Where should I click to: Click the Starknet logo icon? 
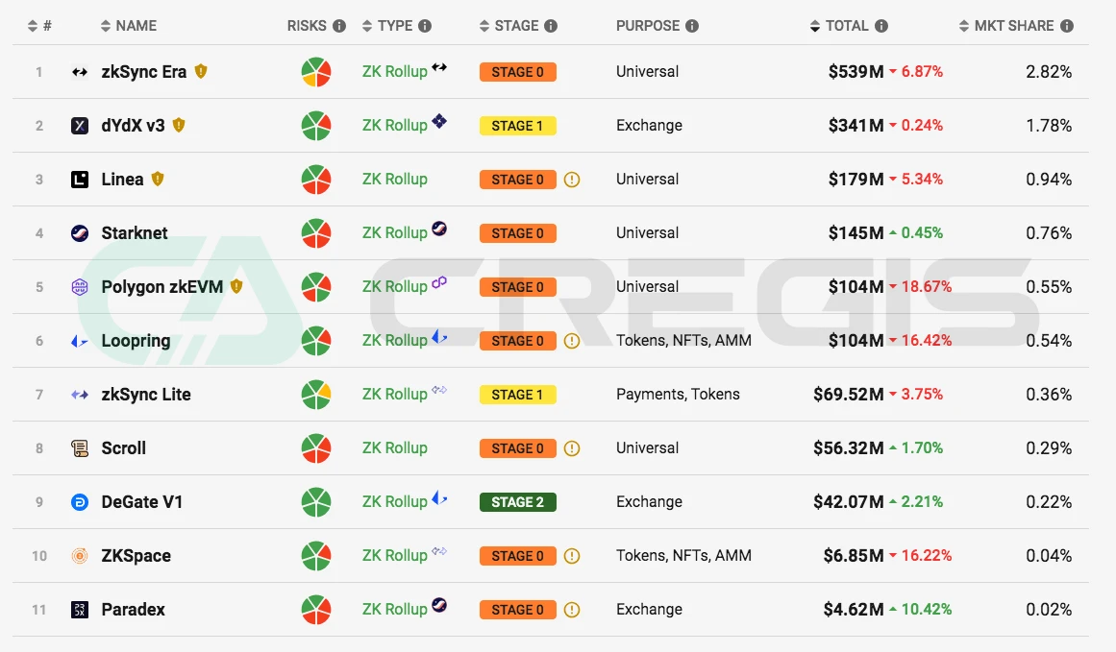click(80, 233)
